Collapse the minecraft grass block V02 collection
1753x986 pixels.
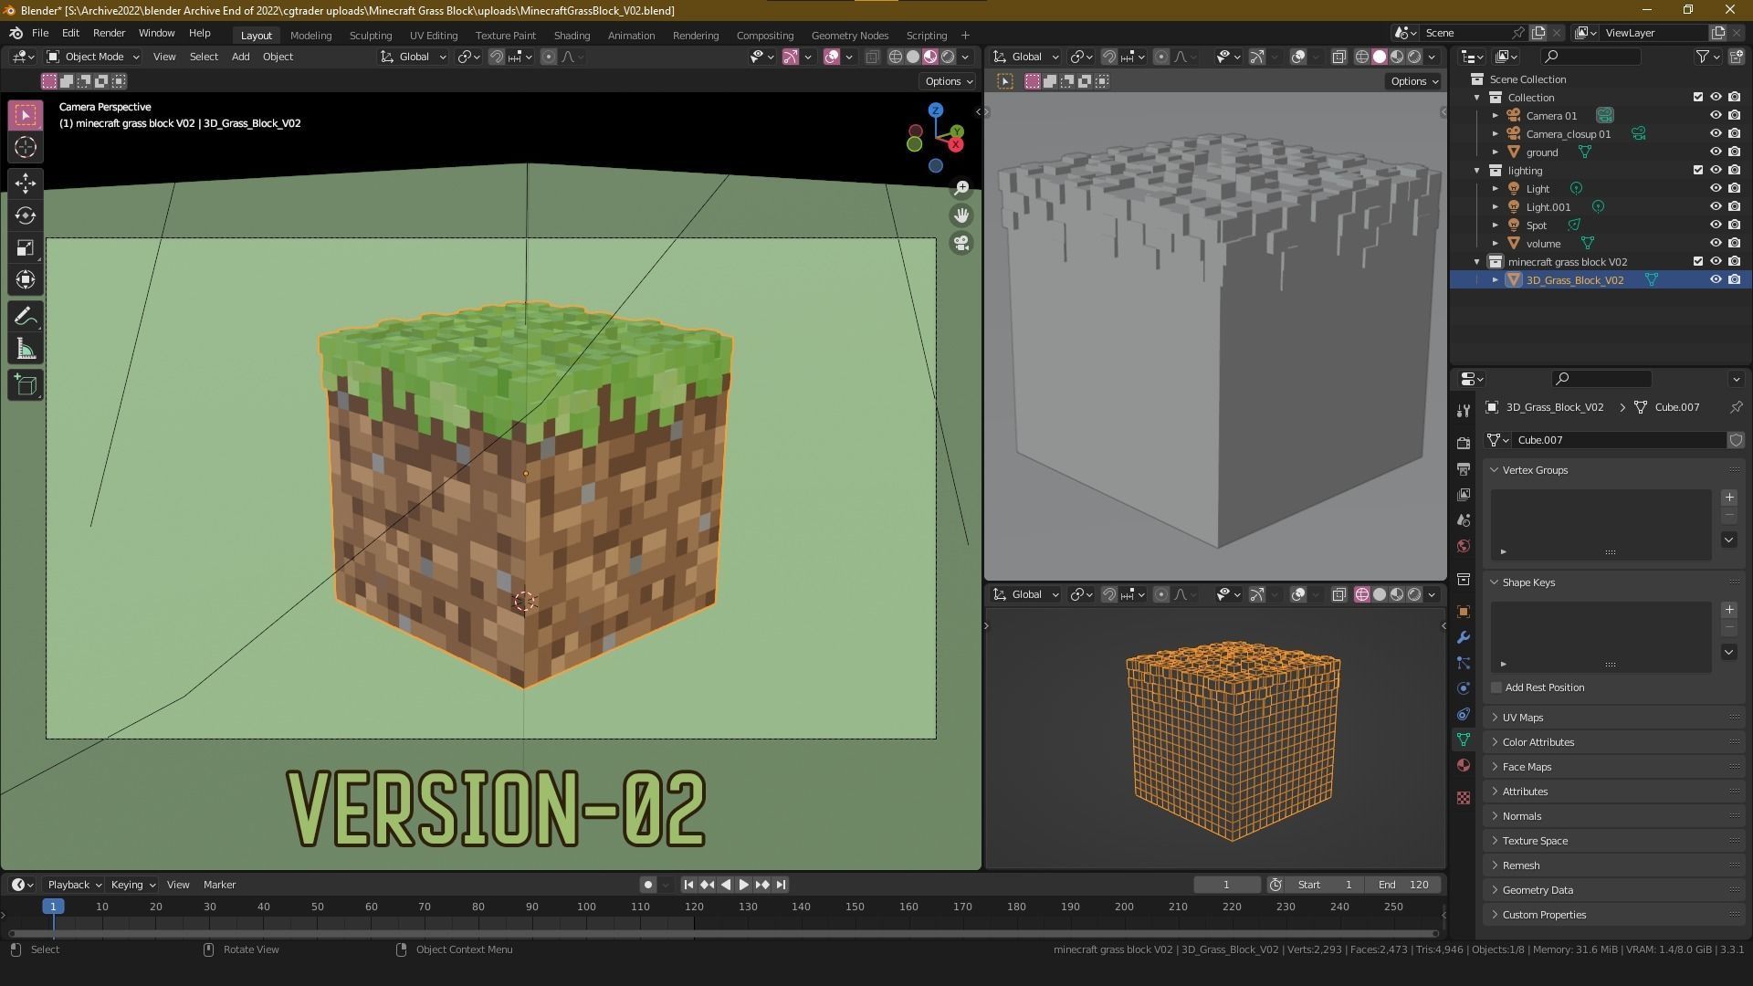(x=1476, y=261)
